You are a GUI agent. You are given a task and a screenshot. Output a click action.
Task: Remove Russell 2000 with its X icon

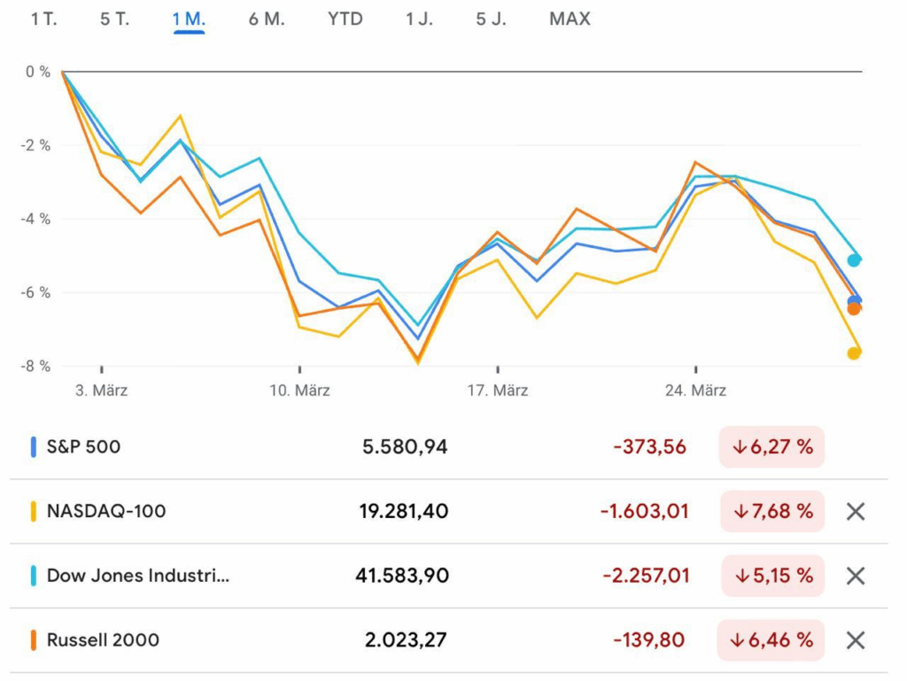[855, 640]
